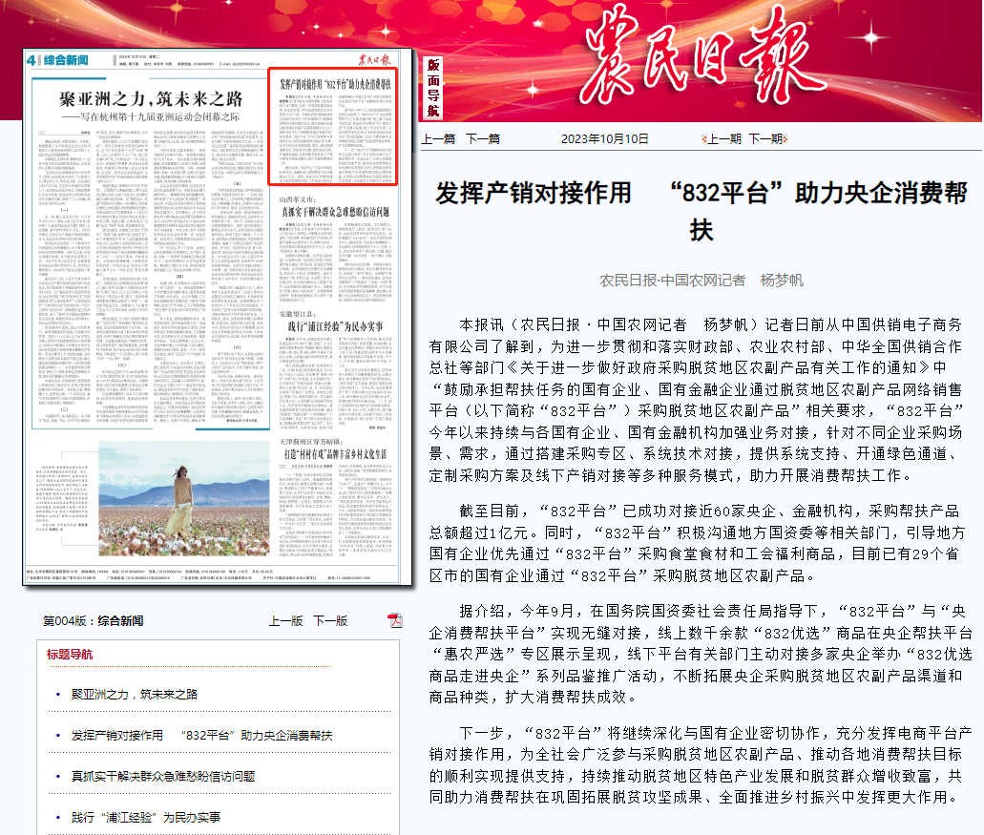Select the 标题导航 tab heading
This screenshot has height=835, width=984.
71,655
